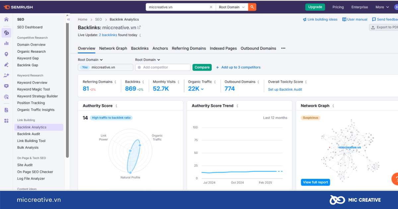Open Pricing in the header
Image resolution: width=398 pixels, height=209 pixels.
click(338, 7)
